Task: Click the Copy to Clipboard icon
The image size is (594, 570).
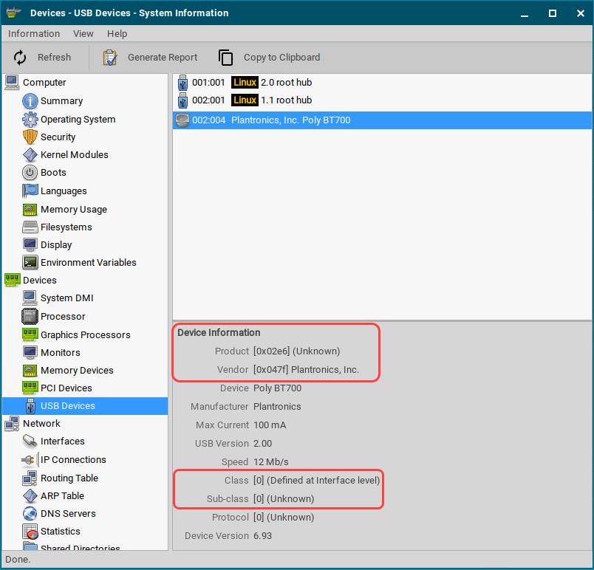Action: (225, 57)
